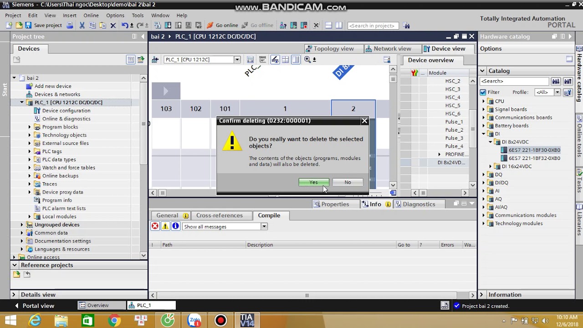Click the zoom magnifier icon in device view
583x328 pixels.
(x=307, y=59)
